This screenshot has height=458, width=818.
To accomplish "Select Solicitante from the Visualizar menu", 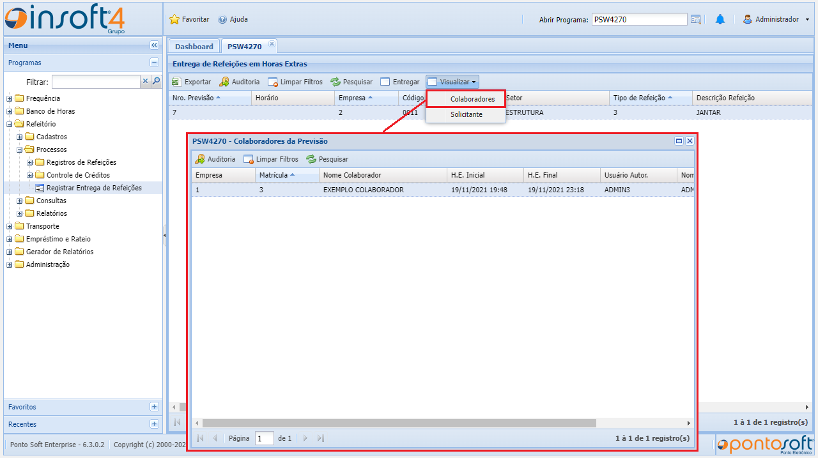I will pos(466,114).
